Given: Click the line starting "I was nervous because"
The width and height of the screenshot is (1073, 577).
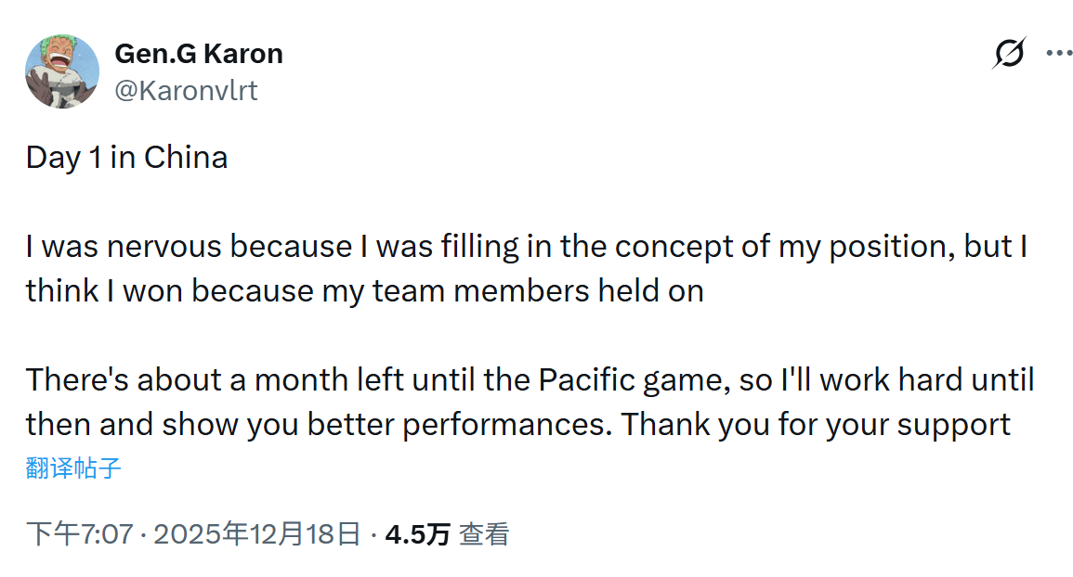Looking at the screenshot, I should (525, 247).
